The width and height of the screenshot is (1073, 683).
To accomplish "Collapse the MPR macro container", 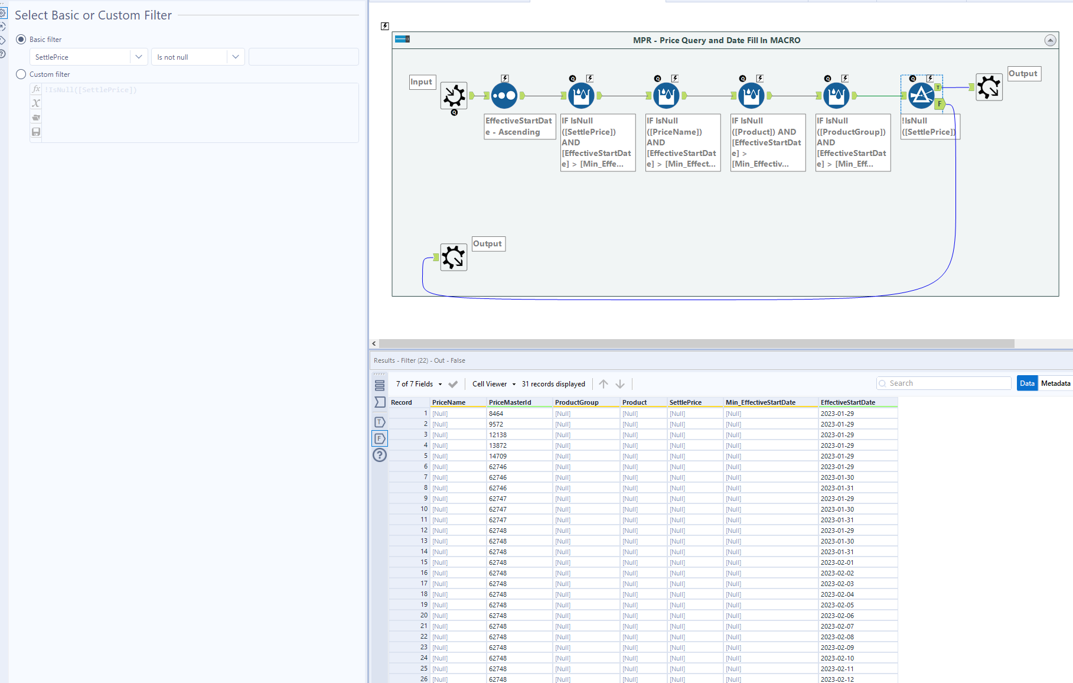I will click(1050, 40).
